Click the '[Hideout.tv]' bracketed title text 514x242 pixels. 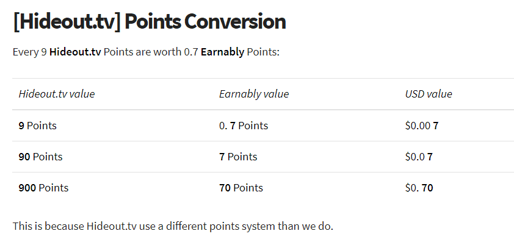tap(67, 22)
